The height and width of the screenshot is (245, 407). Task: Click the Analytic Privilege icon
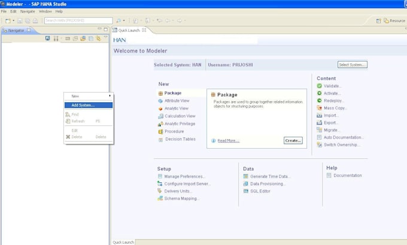[x=160, y=124]
